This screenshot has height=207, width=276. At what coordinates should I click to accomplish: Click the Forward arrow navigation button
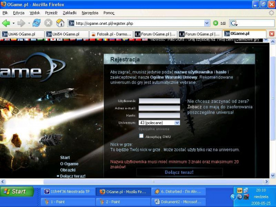[x=21, y=23]
